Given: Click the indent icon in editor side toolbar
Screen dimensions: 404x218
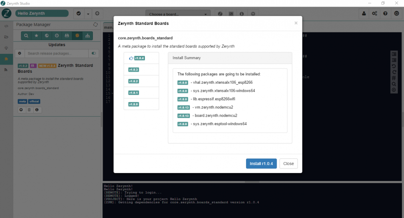Looking at the screenshot, I should [394, 54].
